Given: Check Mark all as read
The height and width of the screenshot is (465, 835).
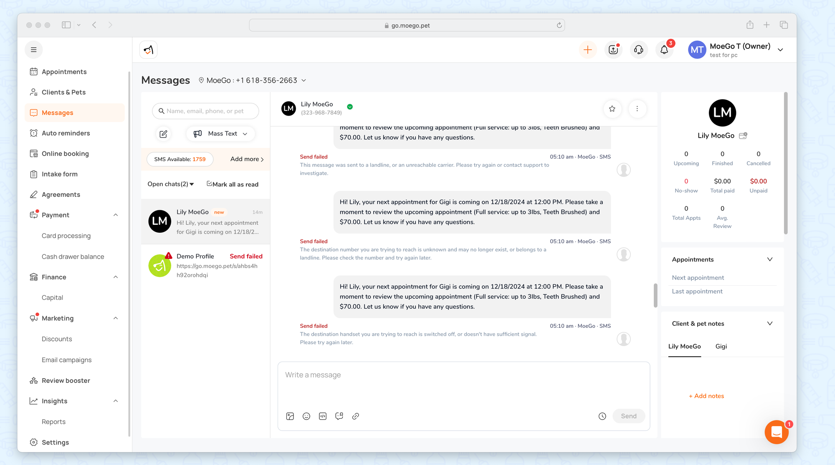Looking at the screenshot, I should click(233, 184).
